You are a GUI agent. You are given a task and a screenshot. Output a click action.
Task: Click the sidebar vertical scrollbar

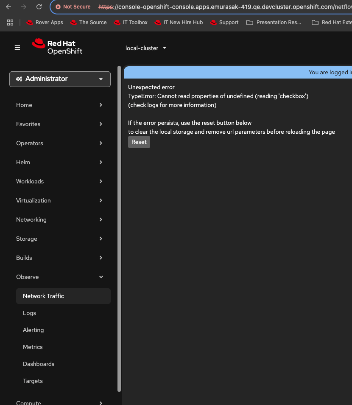click(119, 228)
